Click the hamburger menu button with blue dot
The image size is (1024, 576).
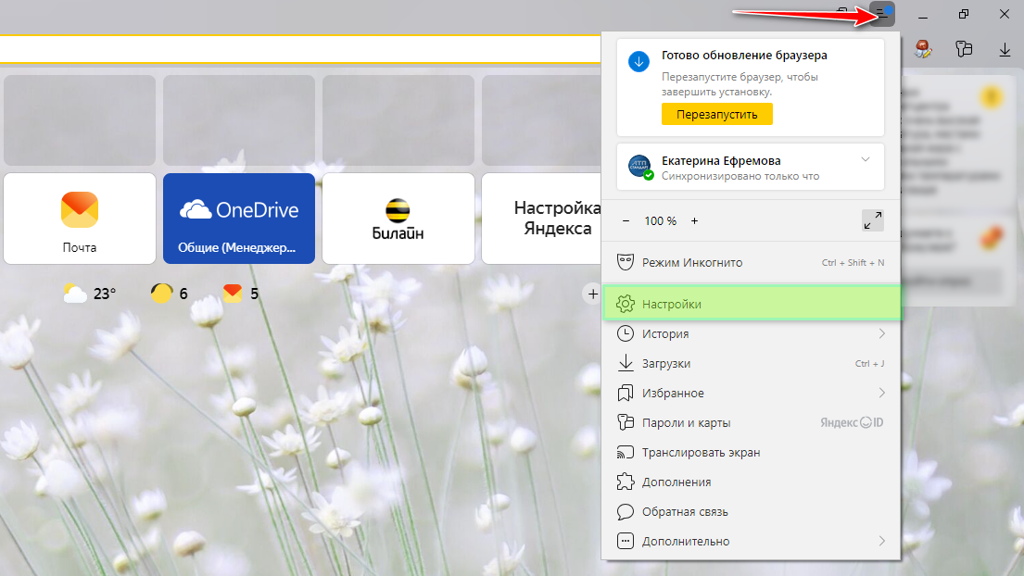883,15
